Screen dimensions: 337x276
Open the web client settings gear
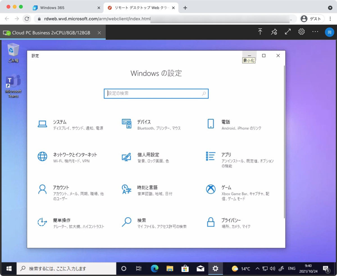click(301, 31)
